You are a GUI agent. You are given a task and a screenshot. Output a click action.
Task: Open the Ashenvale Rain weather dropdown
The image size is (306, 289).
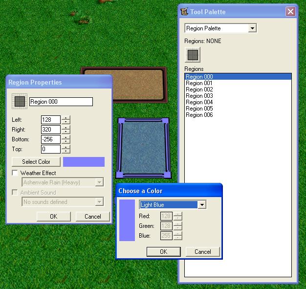(99, 182)
